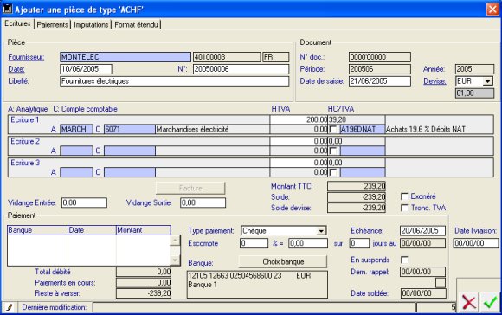
Task: Click the pencil icon in status bar
Action: coord(10,307)
